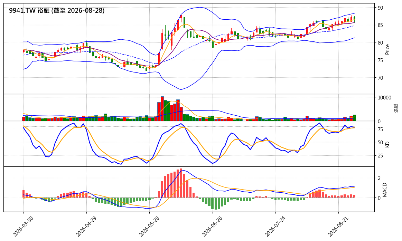Click the 張數 volume axis label
402x241 pixels.
click(x=396, y=108)
